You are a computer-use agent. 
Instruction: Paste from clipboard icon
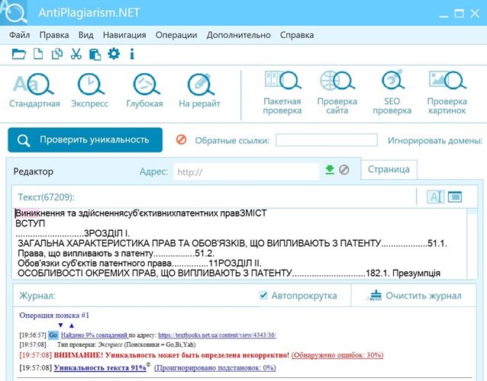[95, 54]
